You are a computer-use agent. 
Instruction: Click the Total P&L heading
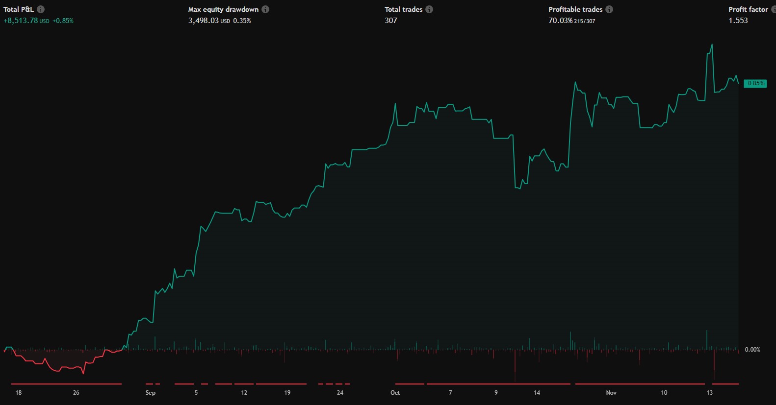(x=19, y=9)
